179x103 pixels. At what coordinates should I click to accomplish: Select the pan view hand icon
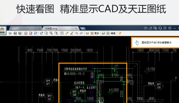pos(41,33)
